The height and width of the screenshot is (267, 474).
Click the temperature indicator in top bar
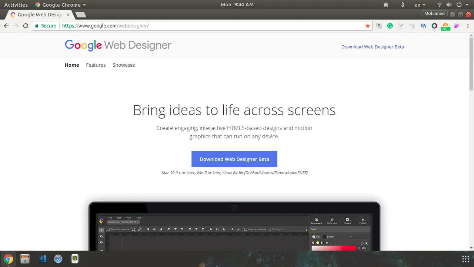(x=403, y=5)
